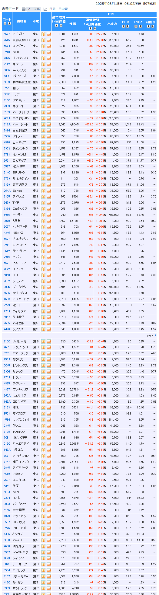Viewport: 159px width, 595px height.
Task: Open the book icon for アイデミー
Action: point(43,34)
